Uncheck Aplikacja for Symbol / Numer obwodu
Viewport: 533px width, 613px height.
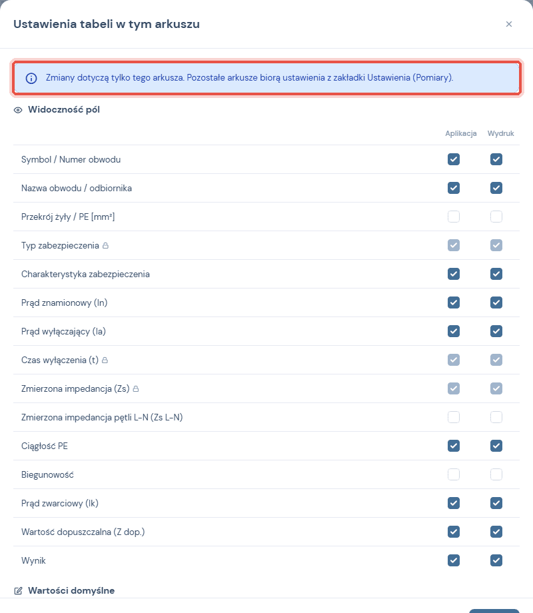[454, 159]
